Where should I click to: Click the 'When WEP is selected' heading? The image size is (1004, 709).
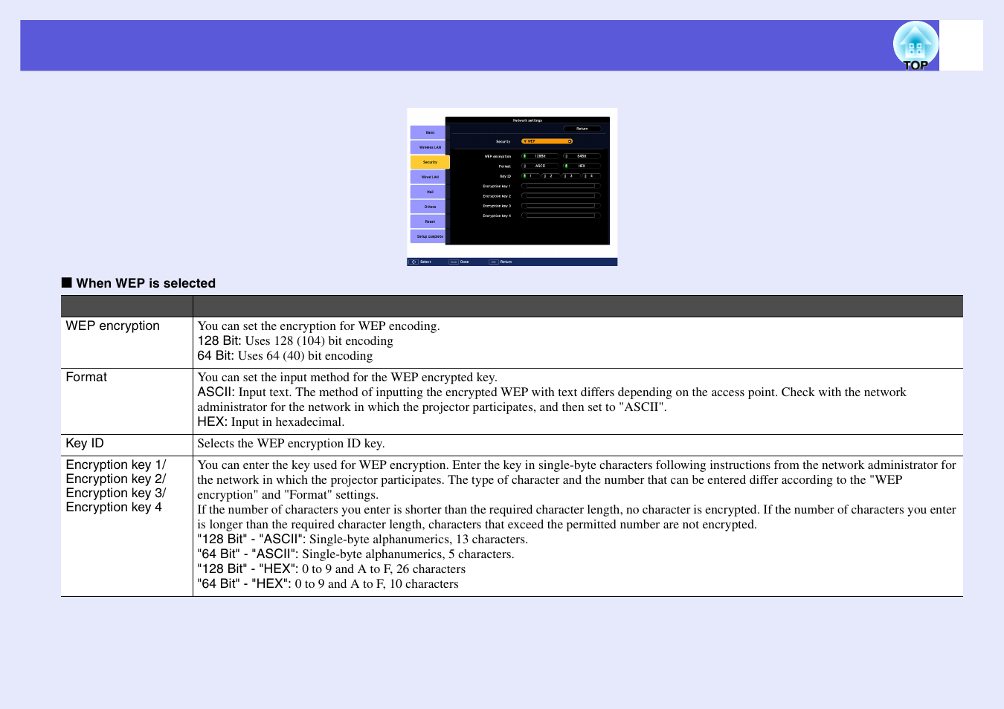point(146,283)
